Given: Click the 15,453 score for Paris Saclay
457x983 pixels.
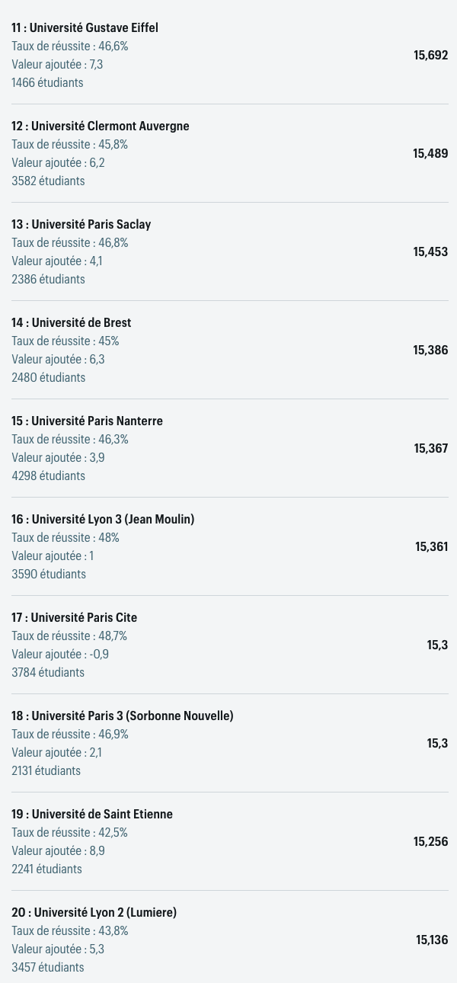Looking at the screenshot, I should [x=431, y=252].
